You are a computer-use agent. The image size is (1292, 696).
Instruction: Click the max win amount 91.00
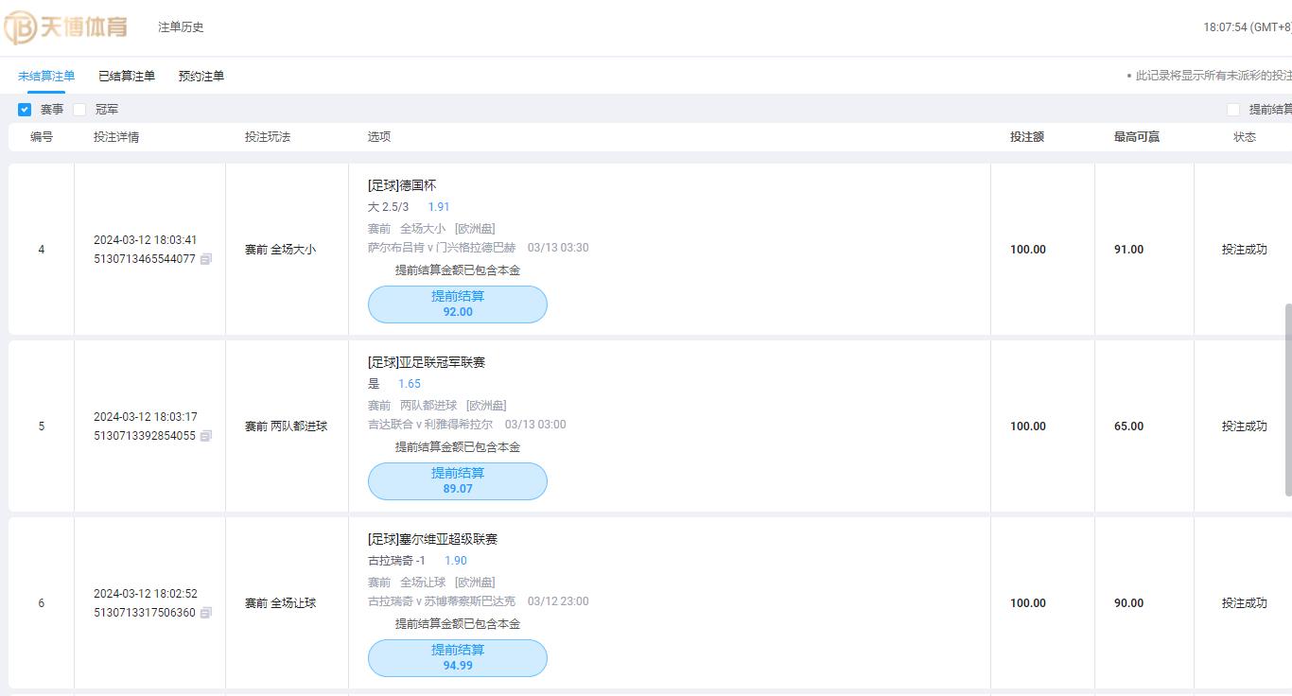[x=1128, y=250]
